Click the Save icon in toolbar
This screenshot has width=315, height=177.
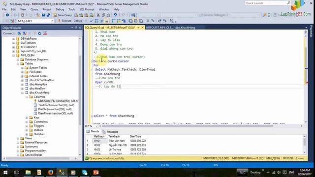[x=43, y=15]
